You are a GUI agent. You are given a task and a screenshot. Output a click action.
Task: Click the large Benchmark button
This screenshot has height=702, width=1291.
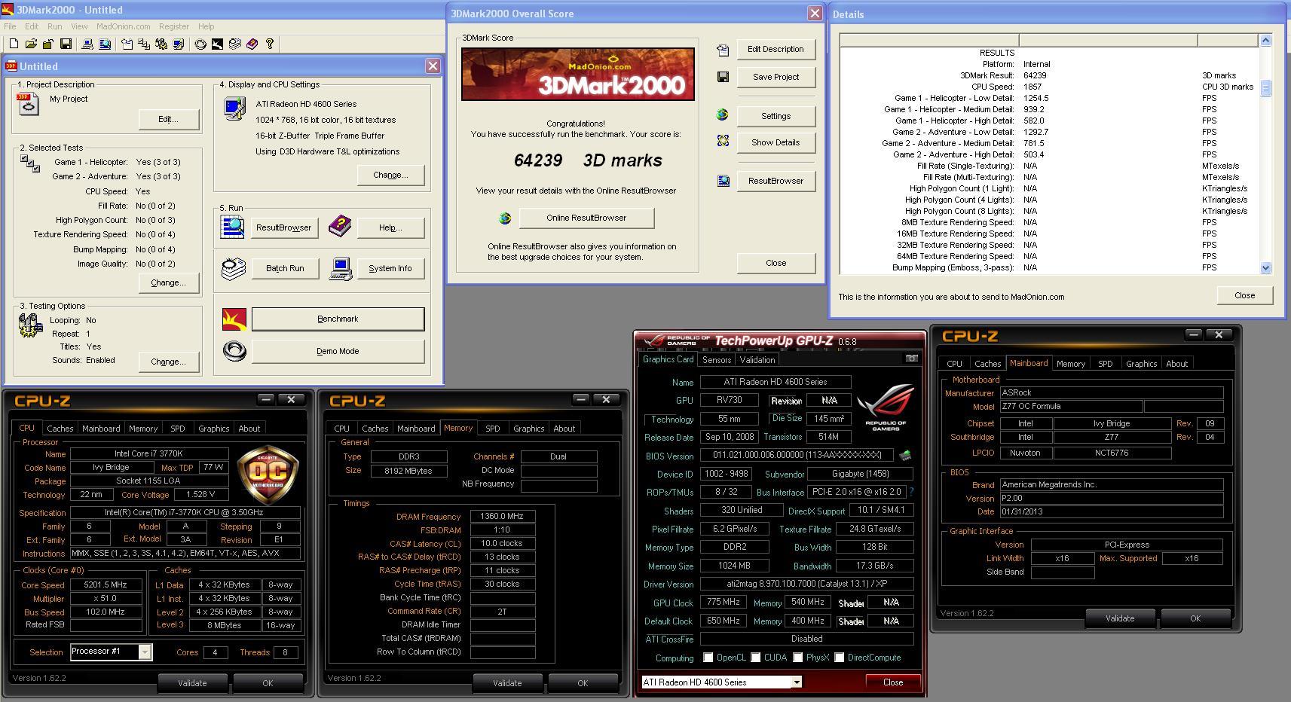click(x=338, y=319)
